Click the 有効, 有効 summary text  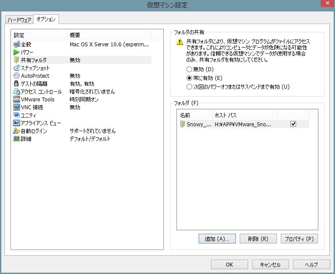(x=82, y=84)
